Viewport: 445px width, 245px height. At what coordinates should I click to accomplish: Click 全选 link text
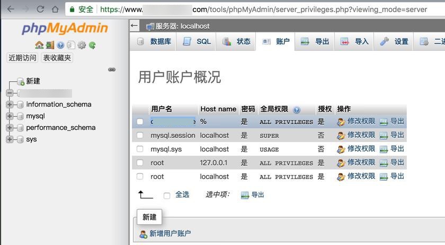click(x=182, y=195)
